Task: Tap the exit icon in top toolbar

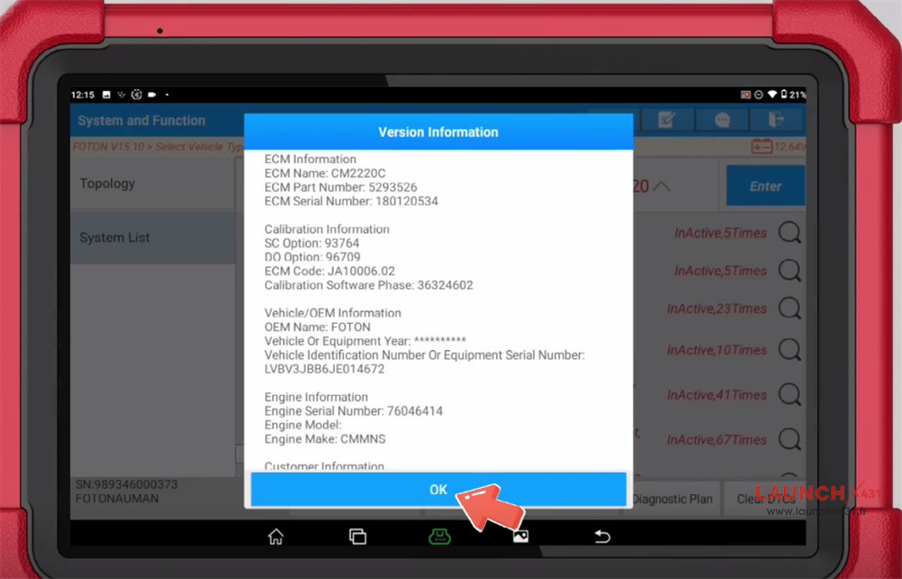Action: pos(776,120)
